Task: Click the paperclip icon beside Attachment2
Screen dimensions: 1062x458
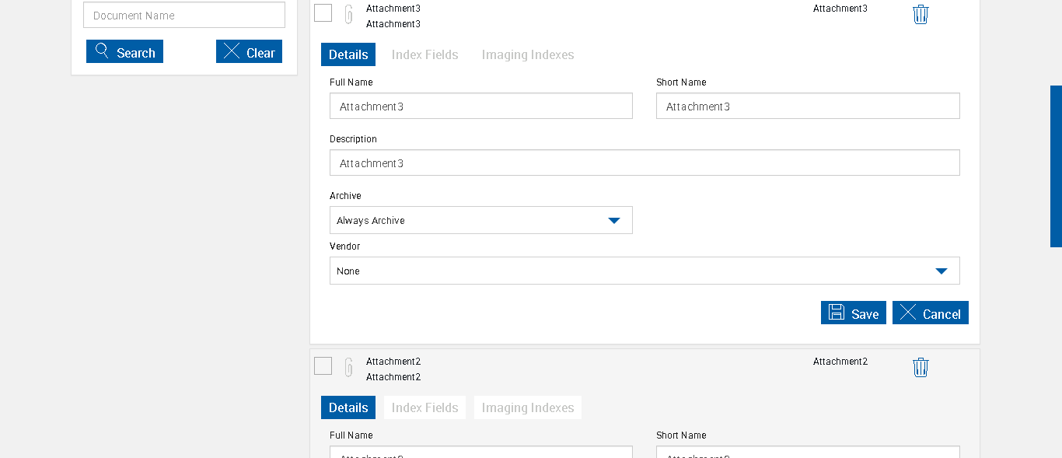Action: tap(349, 368)
